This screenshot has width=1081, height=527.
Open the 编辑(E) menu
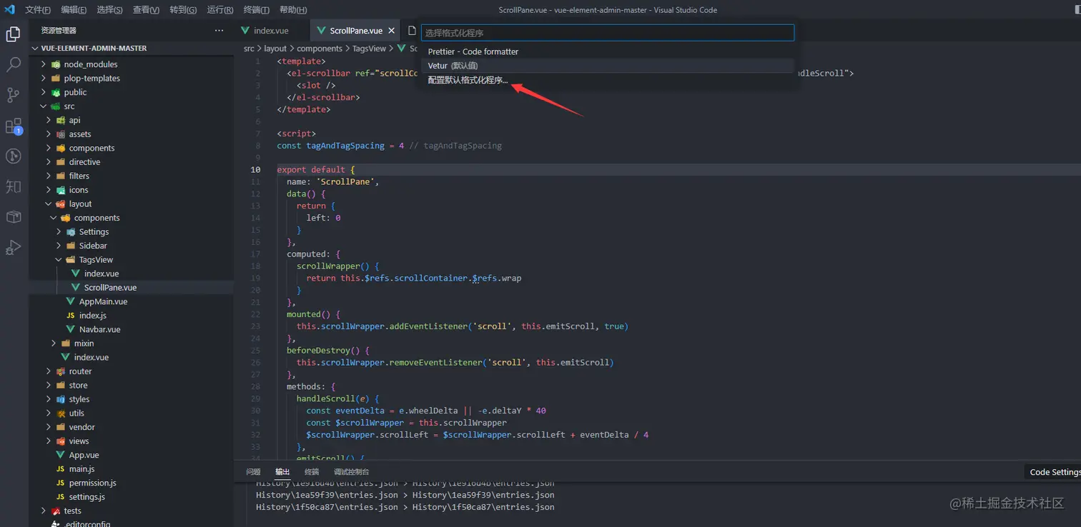click(74, 10)
